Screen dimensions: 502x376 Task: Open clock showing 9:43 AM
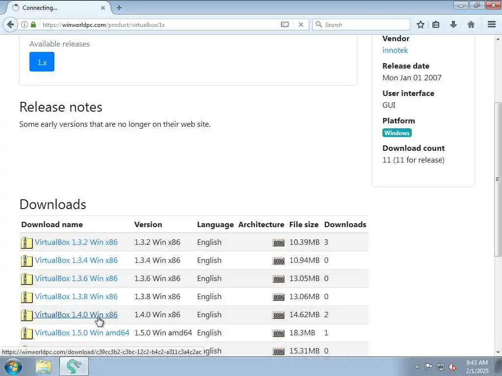[x=477, y=367]
